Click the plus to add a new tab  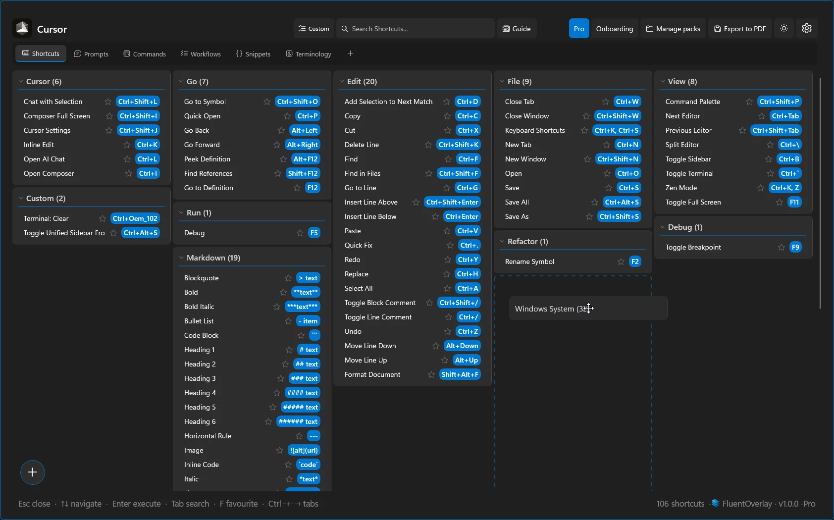click(350, 53)
